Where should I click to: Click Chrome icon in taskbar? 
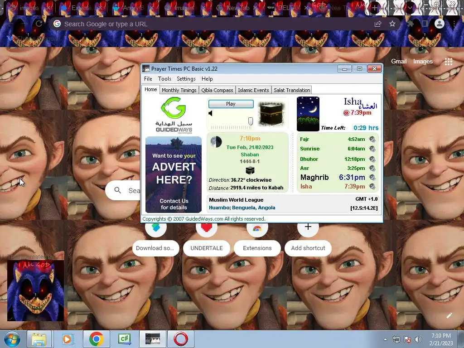[x=96, y=339]
